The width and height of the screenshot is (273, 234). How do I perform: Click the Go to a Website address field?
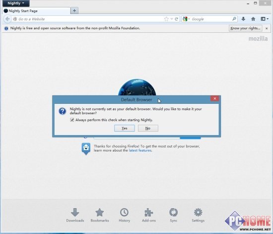point(90,19)
